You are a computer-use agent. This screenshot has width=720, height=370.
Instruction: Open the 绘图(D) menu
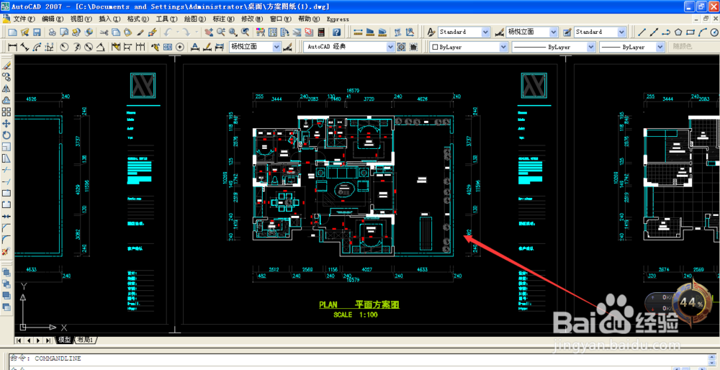(194, 19)
